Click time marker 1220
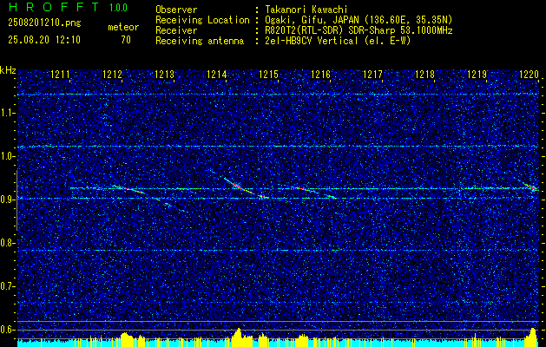Screen dimensions: 546x347 tap(529, 74)
